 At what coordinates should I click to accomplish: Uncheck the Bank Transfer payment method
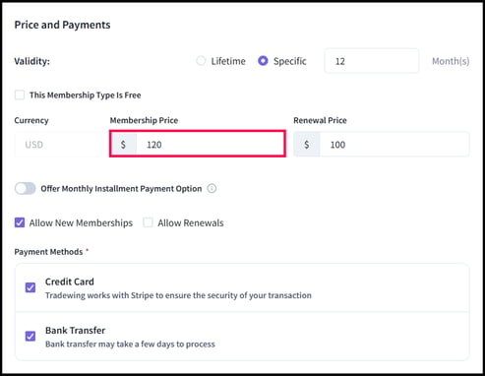coord(30,337)
